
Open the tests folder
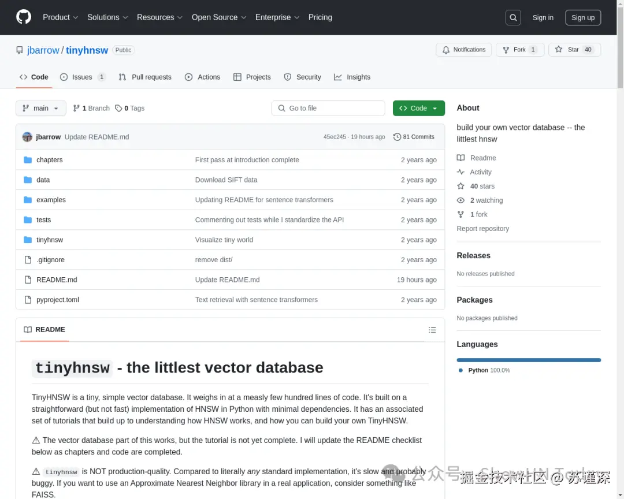pyautogui.click(x=43, y=219)
